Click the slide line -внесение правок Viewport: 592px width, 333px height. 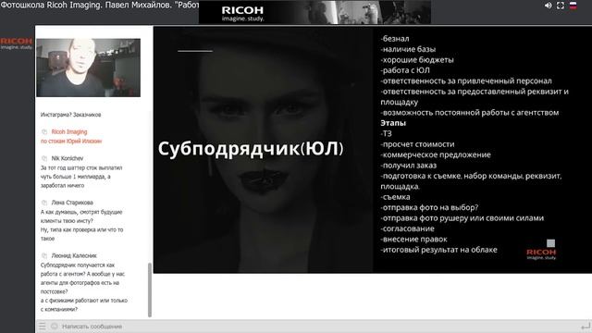pyautogui.click(x=413, y=239)
